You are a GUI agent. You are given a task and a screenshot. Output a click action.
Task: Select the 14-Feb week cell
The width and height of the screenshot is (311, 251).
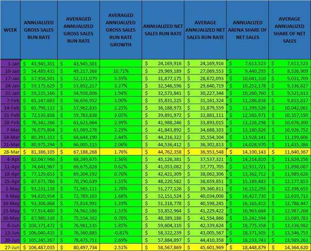(10, 108)
